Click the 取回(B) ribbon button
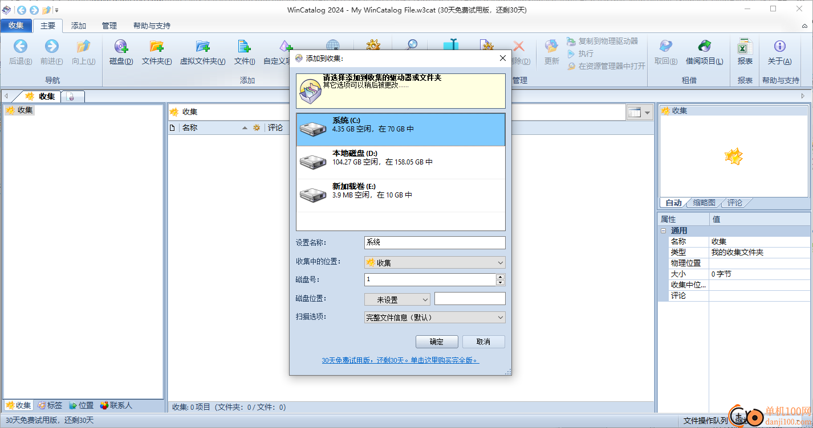Screen dimensions: 813x428 point(665,53)
